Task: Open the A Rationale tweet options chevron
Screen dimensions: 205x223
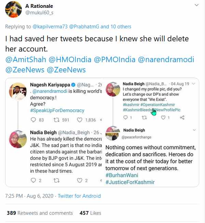Action: pyautogui.click(x=196, y=6)
